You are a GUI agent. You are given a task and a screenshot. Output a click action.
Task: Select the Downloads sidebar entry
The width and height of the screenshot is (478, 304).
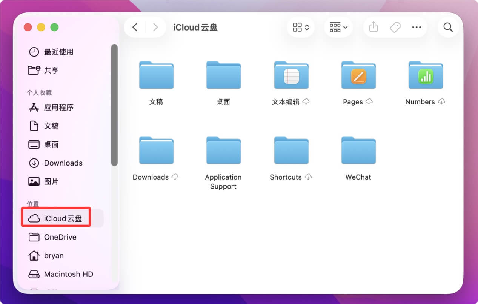pos(63,163)
